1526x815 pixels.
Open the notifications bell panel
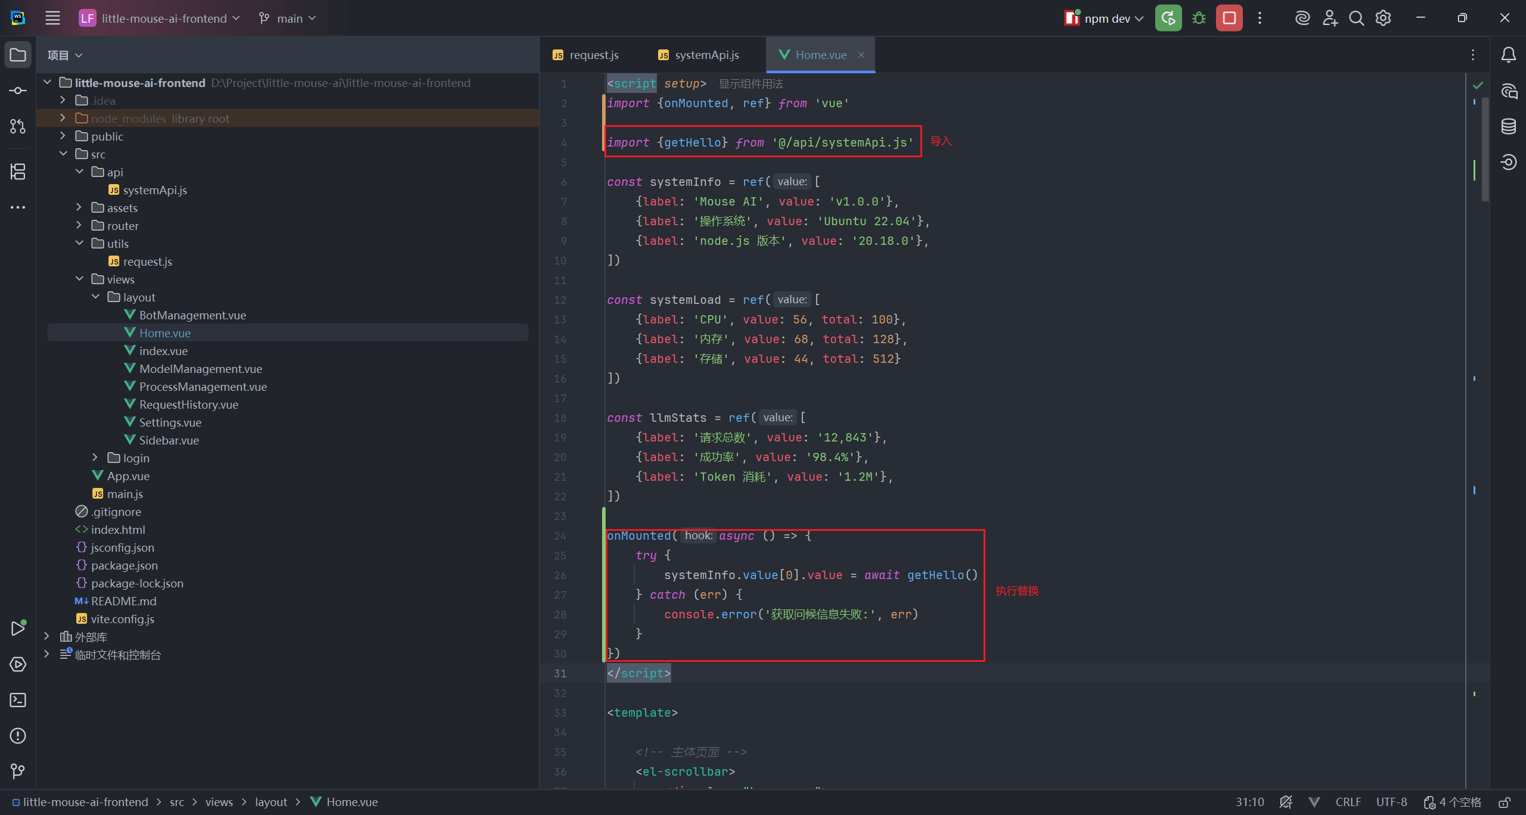[x=1509, y=55]
